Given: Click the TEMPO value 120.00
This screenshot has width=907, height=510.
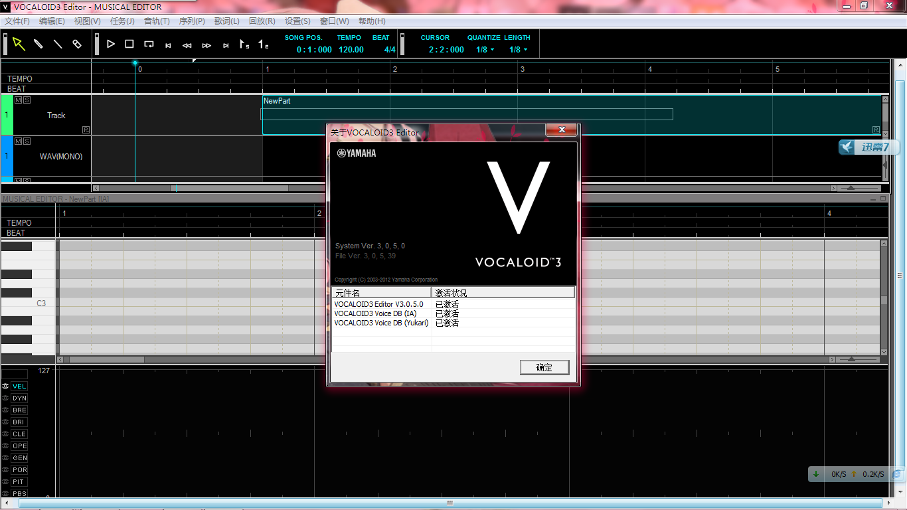Looking at the screenshot, I should [351, 50].
